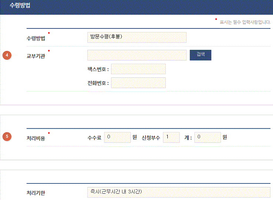Select the 수령방법 field showing 방문수령(후불)
The width and height of the screenshot is (273, 200).
(x=137, y=37)
